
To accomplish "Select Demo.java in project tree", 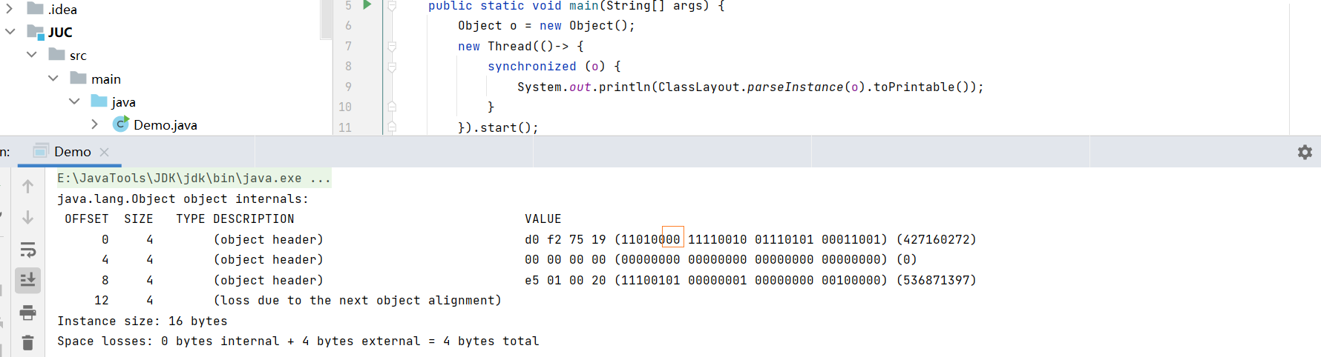I will 165,125.
